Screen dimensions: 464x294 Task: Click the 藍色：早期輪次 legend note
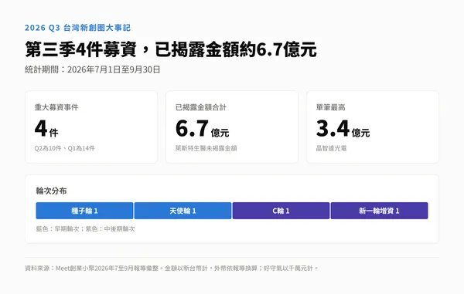85,228
